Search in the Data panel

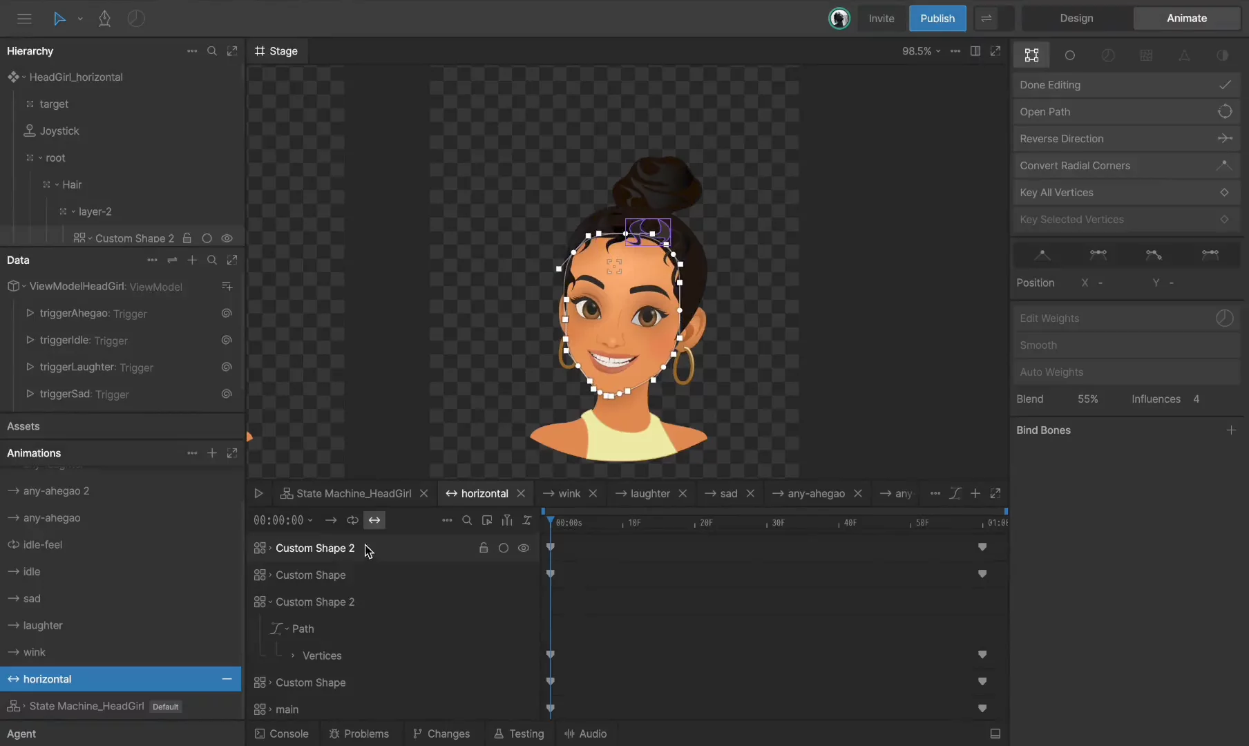(x=212, y=260)
